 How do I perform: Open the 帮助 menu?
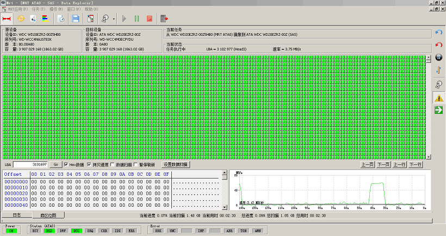[91, 9]
